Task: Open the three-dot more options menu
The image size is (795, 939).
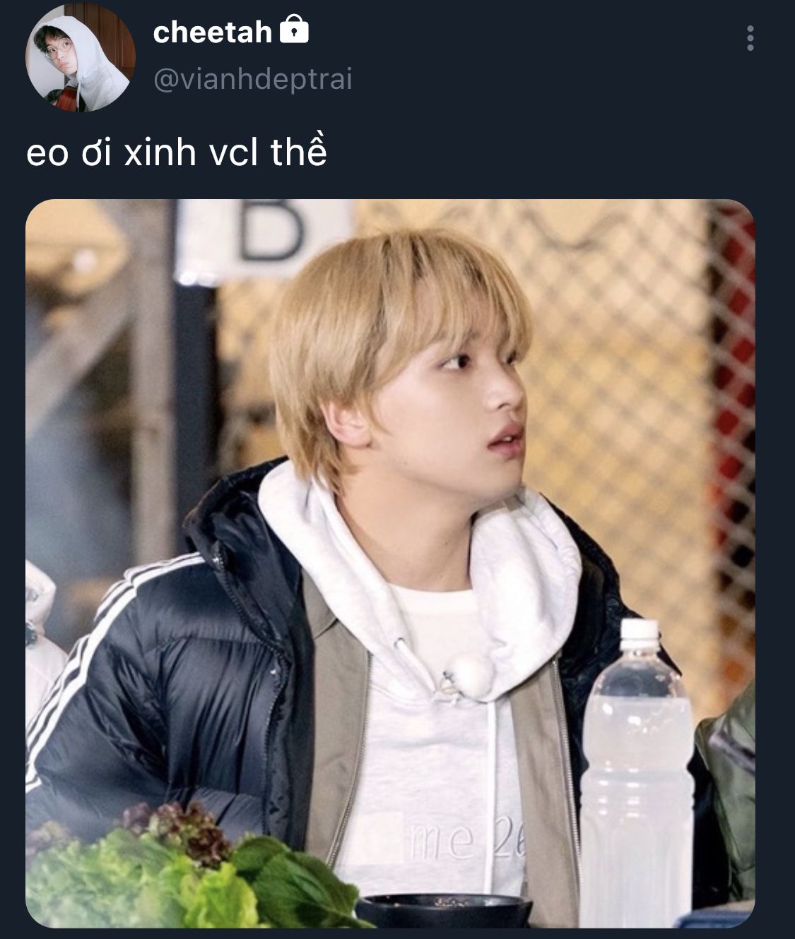Action: (750, 38)
